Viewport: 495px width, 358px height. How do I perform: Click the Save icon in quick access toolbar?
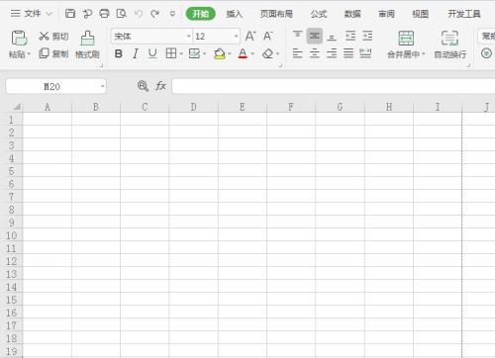click(70, 14)
